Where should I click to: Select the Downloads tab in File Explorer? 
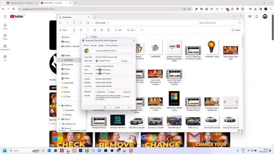74,17
